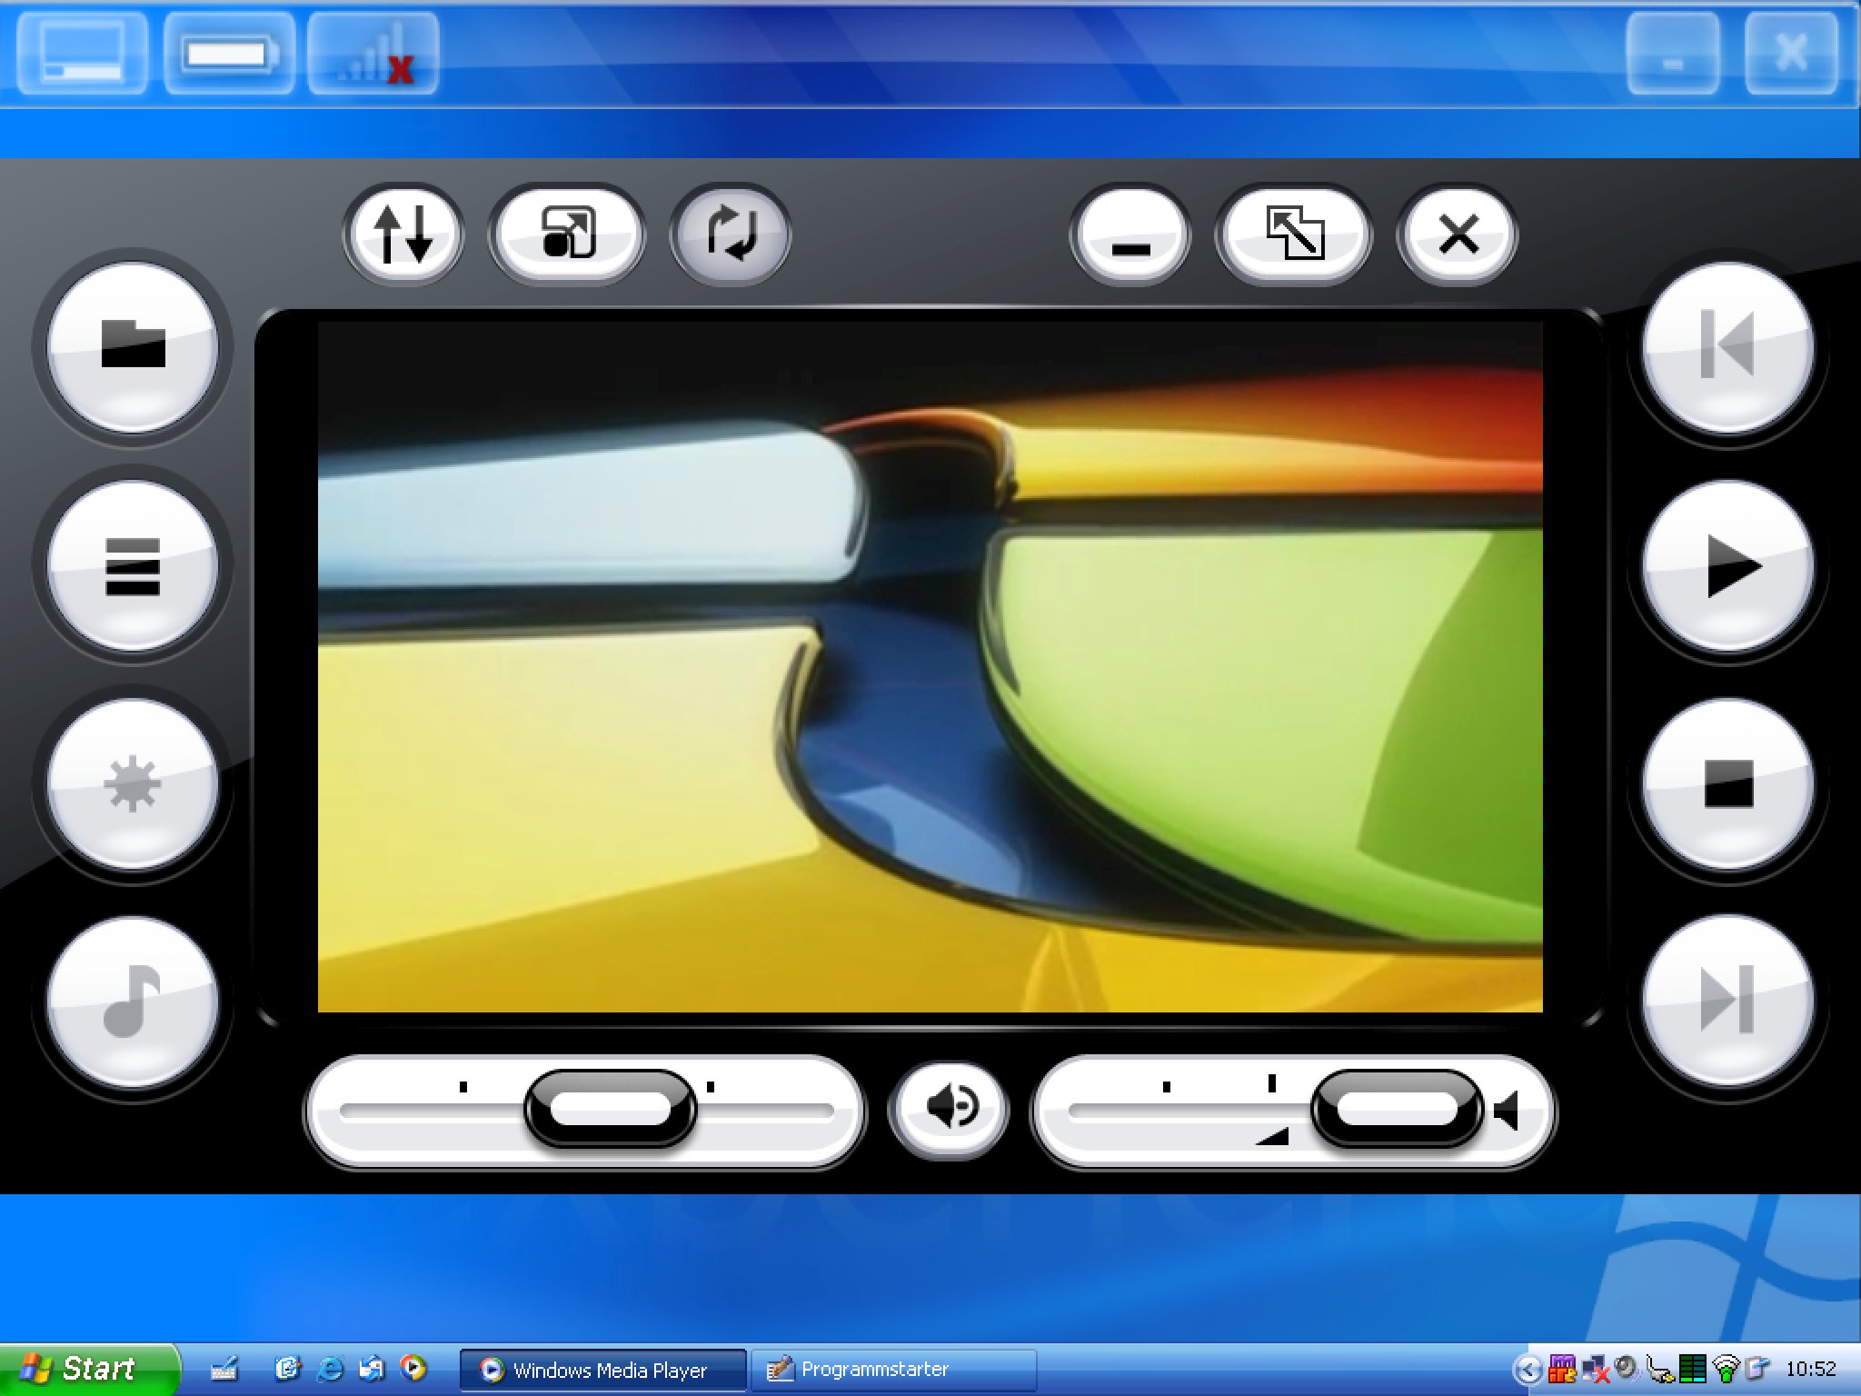Image resolution: width=1861 pixels, height=1396 pixels.
Task: Skip to the previous track
Action: coord(1727,346)
